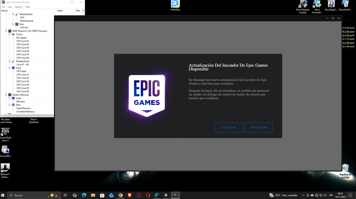Open the Windows Start menu
The image size is (356, 199).
pos(3,195)
